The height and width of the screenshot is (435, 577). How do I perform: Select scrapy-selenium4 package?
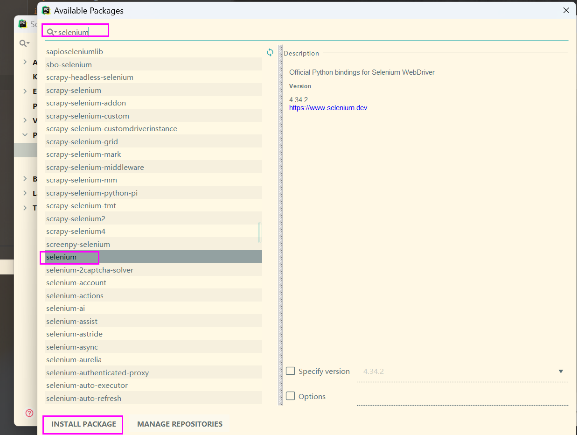[x=153, y=231]
